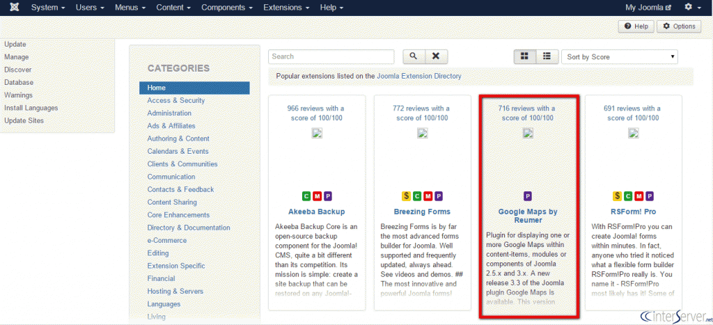This screenshot has height=325, width=713.
Task: Open Communication category
Action: 171,177
